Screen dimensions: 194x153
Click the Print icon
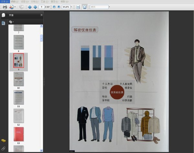[x=5, y=7]
